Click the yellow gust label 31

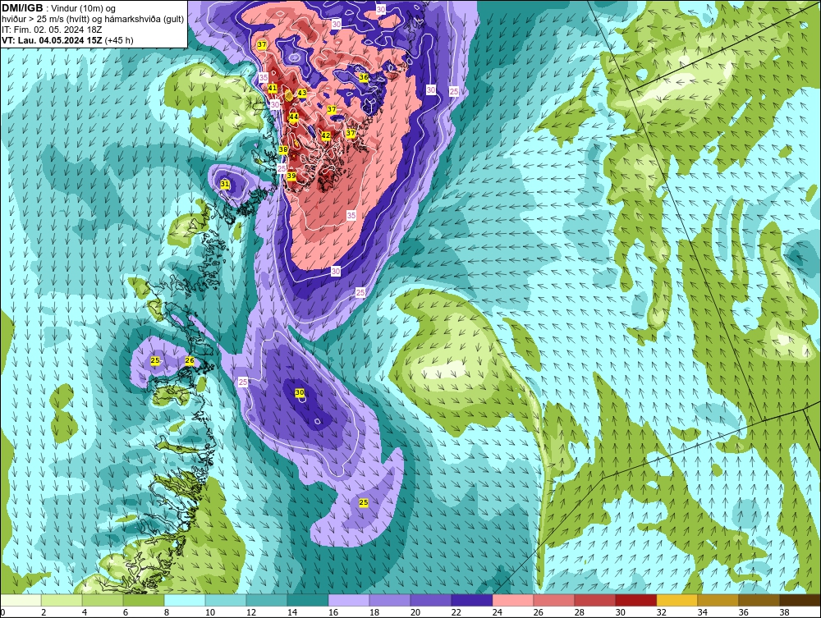pyautogui.click(x=225, y=184)
